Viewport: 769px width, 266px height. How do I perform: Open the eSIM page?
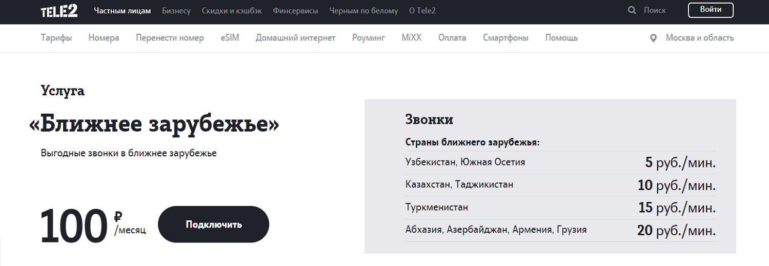point(230,38)
